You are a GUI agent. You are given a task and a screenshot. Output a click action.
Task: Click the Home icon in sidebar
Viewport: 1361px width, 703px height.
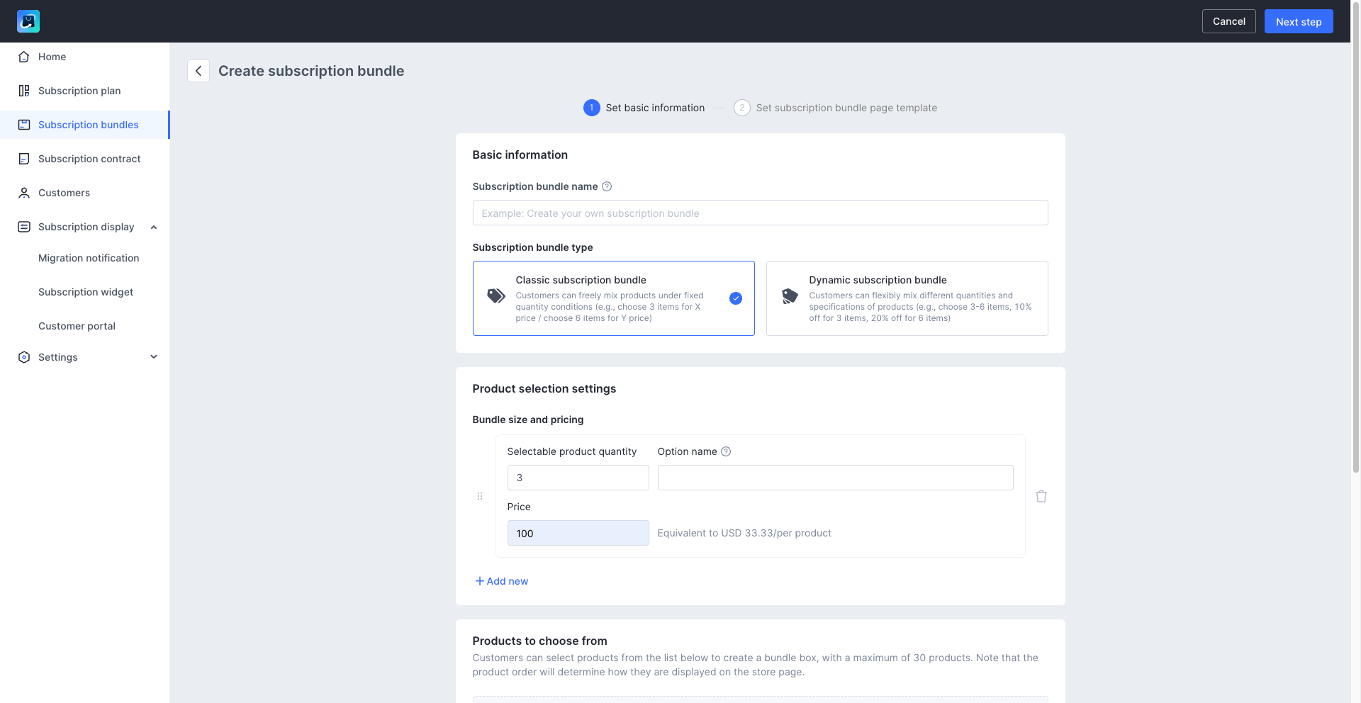(24, 57)
